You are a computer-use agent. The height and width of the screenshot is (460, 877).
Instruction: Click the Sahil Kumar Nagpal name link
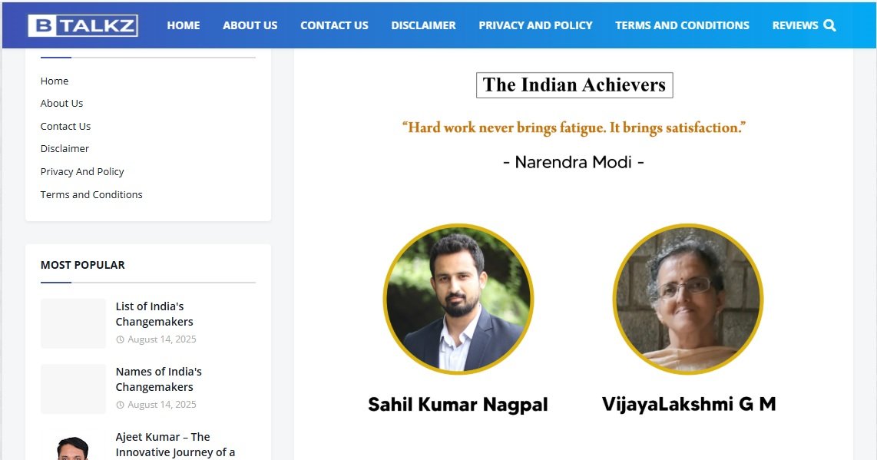pyautogui.click(x=457, y=404)
